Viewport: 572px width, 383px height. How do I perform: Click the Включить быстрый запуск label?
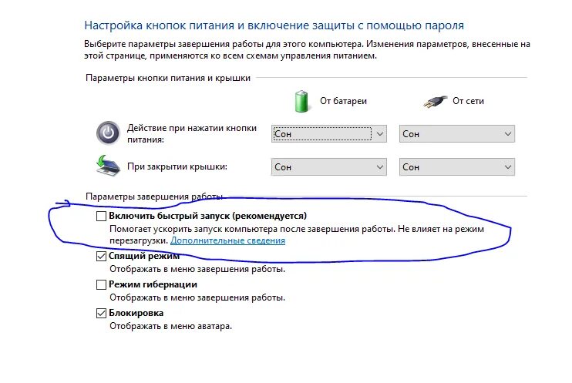(x=208, y=216)
